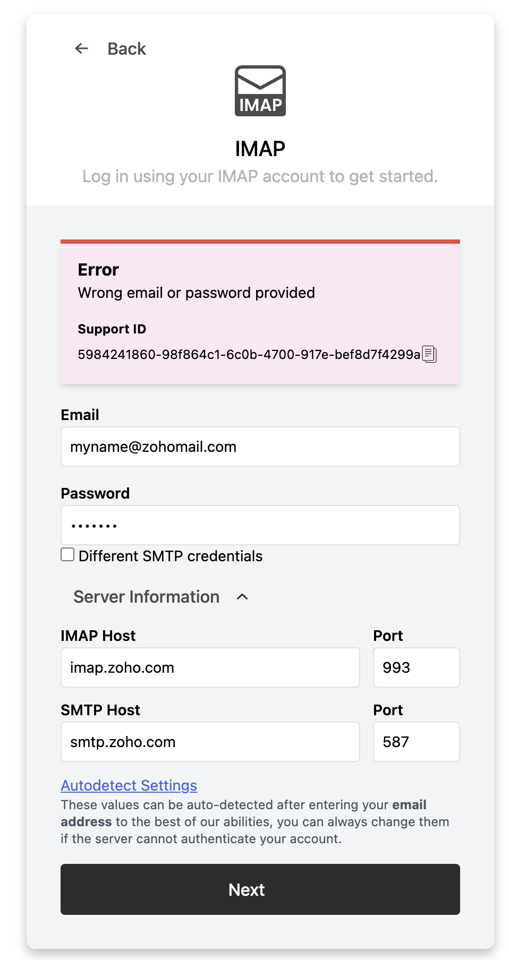Focus the Email input field
Image resolution: width=509 pixels, height=960 pixels.
pos(260,447)
